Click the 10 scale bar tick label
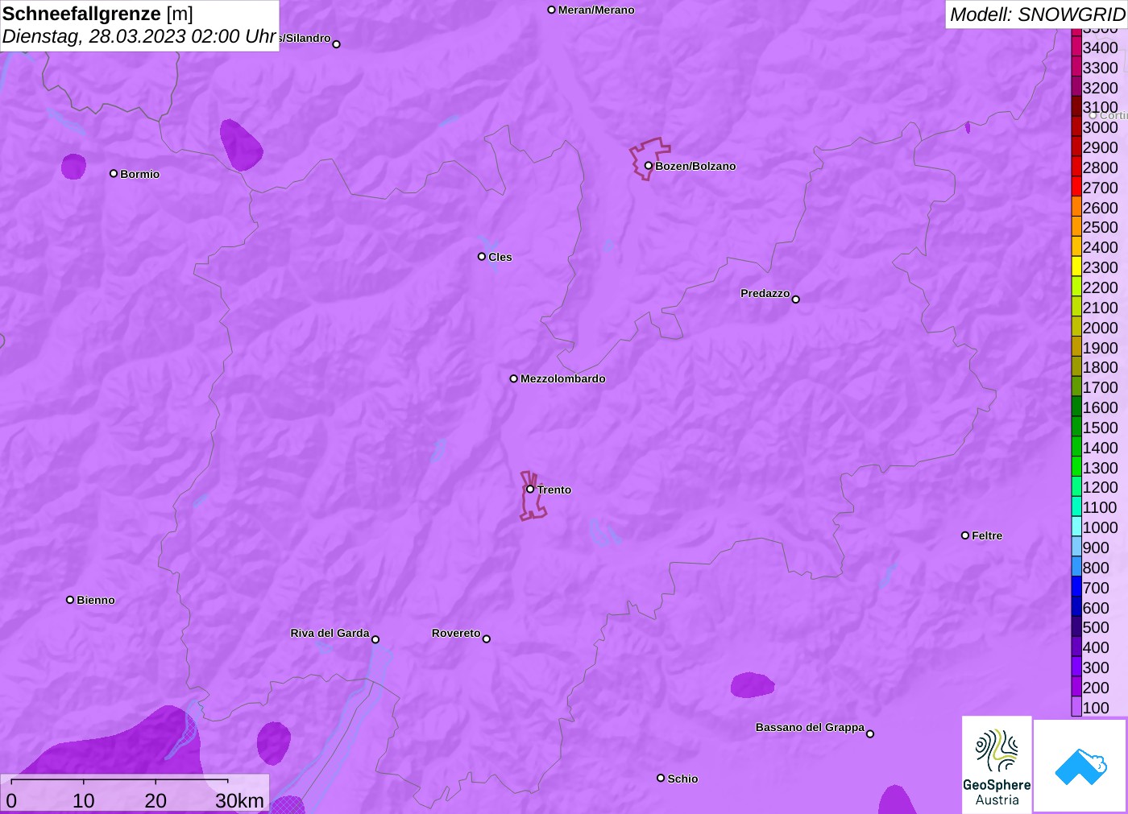Image resolution: width=1128 pixels, height=814 pixels. click(x=84, y=800)
